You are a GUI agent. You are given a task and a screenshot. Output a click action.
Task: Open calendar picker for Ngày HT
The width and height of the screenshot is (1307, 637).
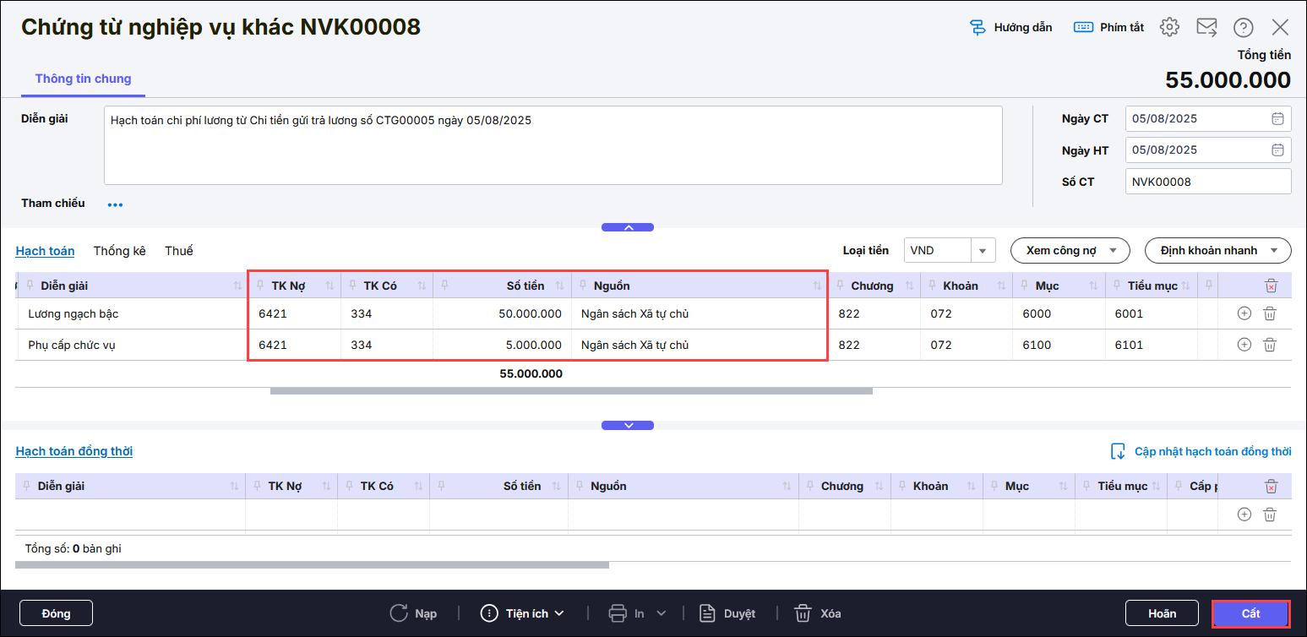point(1277,150)
